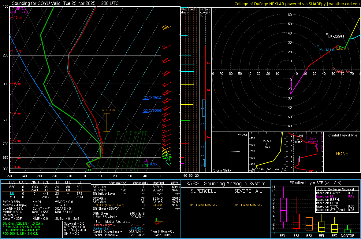Click the CINH column header
361x239 pixels.
[35, 182]
